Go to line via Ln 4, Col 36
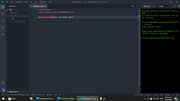The width and height of the screenshot is (180, 101). (139, 95)
